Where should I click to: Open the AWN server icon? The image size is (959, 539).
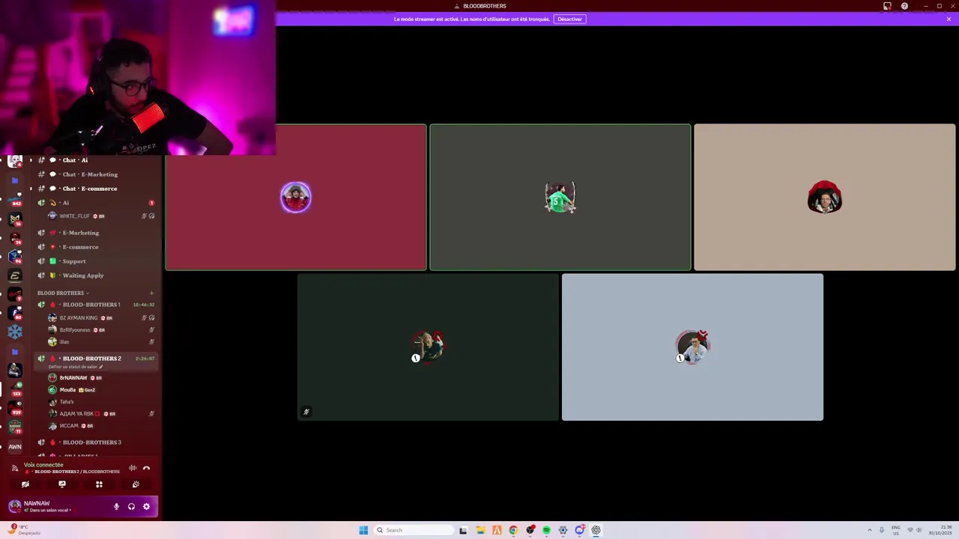(15, 447)
